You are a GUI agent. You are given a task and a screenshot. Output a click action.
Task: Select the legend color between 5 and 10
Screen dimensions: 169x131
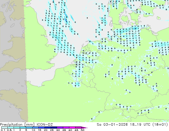[x=29, y=128]
